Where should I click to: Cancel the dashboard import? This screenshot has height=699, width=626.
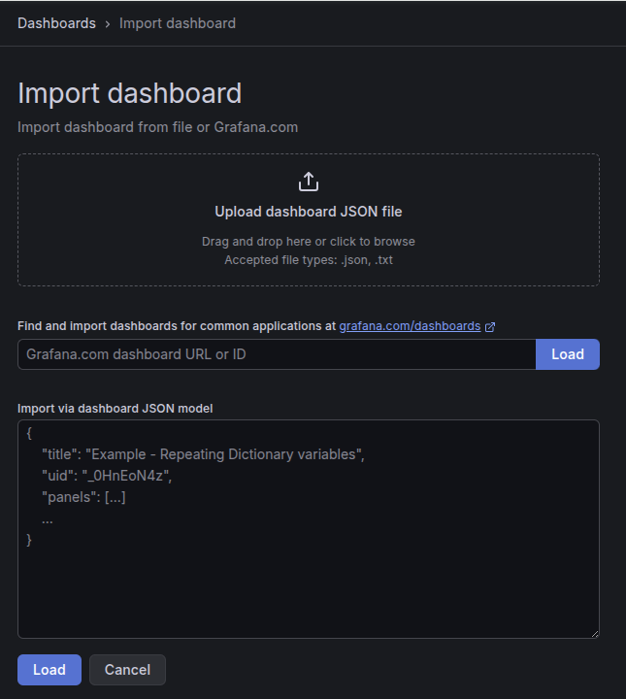tap(127, 670)
